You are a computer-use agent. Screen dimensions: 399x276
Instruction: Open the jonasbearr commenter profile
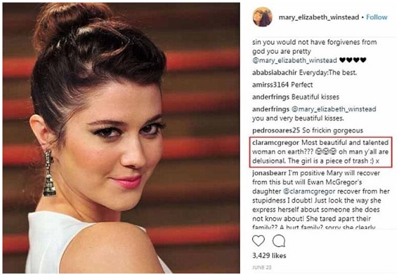(x=269, y=173)
